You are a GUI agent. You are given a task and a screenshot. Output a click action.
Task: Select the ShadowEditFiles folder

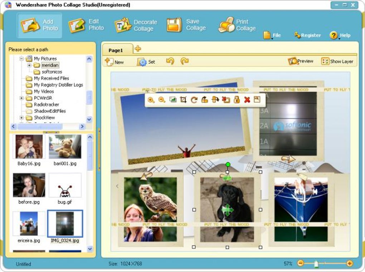50,111
